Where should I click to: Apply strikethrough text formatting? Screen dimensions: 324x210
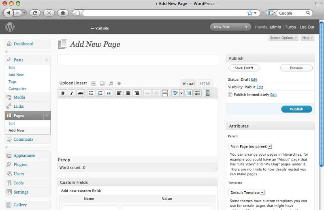pos(81,93)
